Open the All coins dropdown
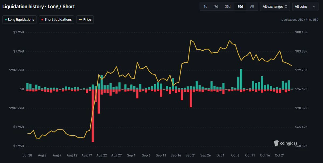 (x=305, y=6)
